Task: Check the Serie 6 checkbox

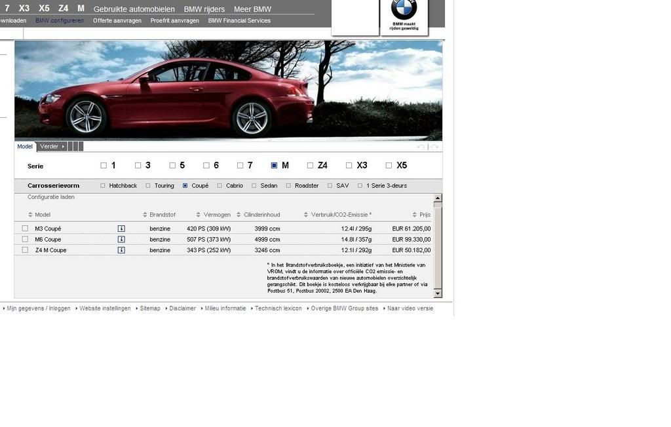Action: click(206, 165)
